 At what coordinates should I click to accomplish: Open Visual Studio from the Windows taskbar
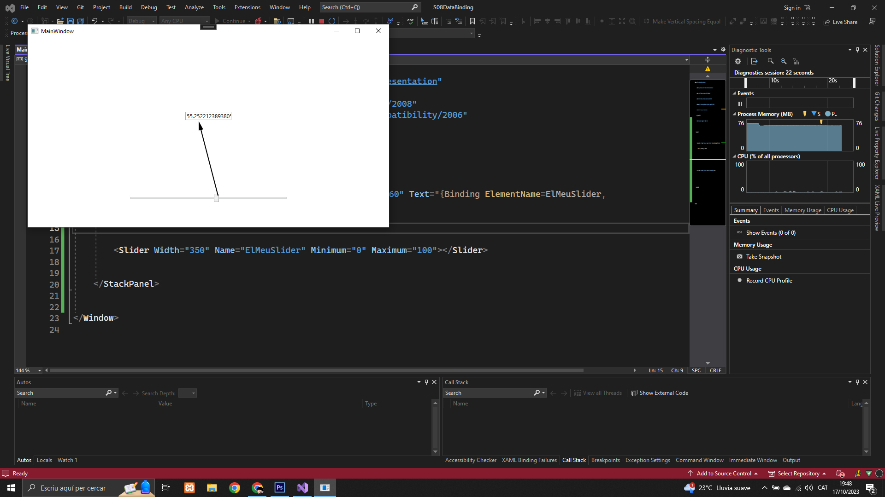[302, 488]
